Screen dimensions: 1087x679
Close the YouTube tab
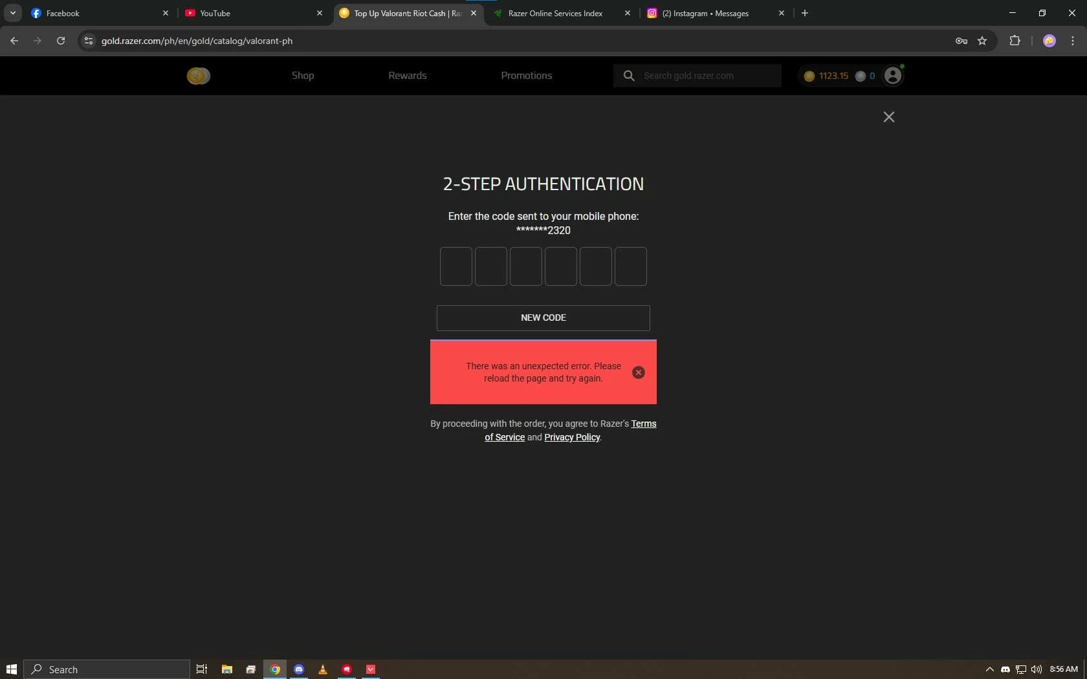[x=320, y=13]
